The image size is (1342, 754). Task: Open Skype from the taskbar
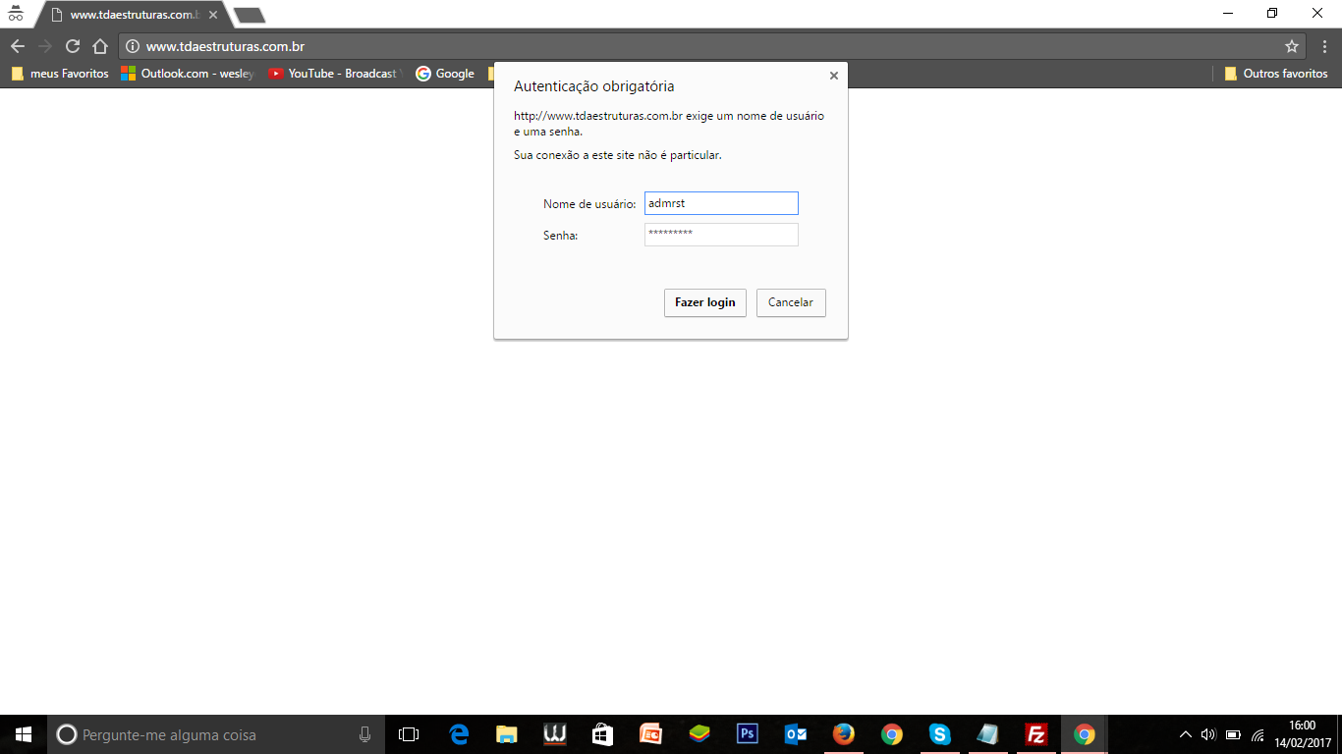click(x=940, y=734)
